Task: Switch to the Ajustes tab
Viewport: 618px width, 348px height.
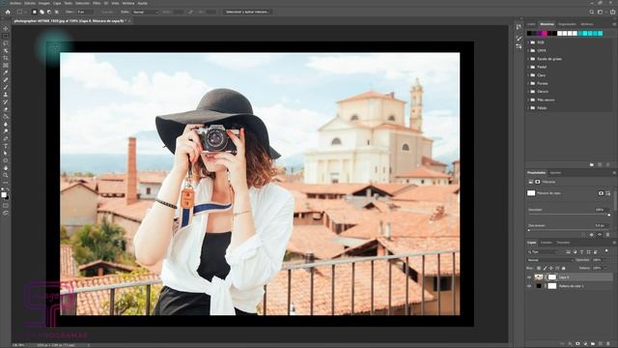Action: click(x=555, y=173)
